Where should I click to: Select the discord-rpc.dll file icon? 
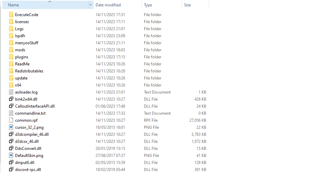click(x=11, y=170)
